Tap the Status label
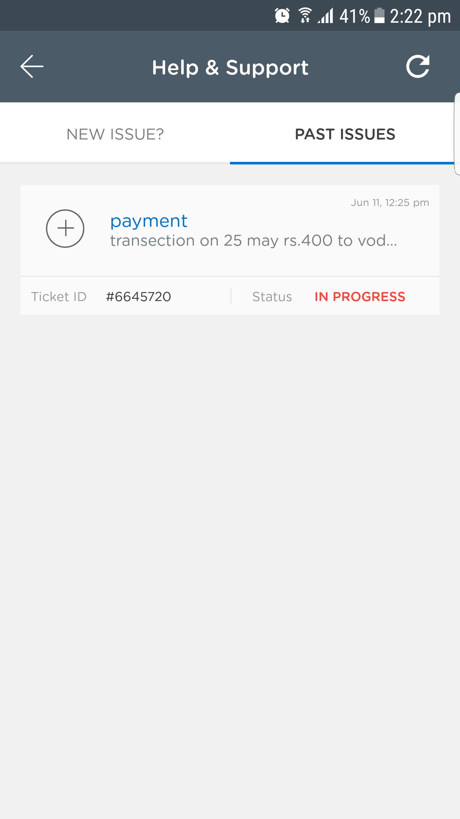Viewport: 460px width, 819px height. pyautogui.click(x=272, y=297)
